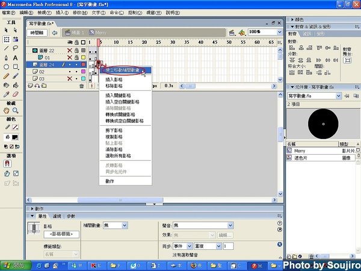Click the 影格標籤 frame label field
361x271 pixels.
61,234
